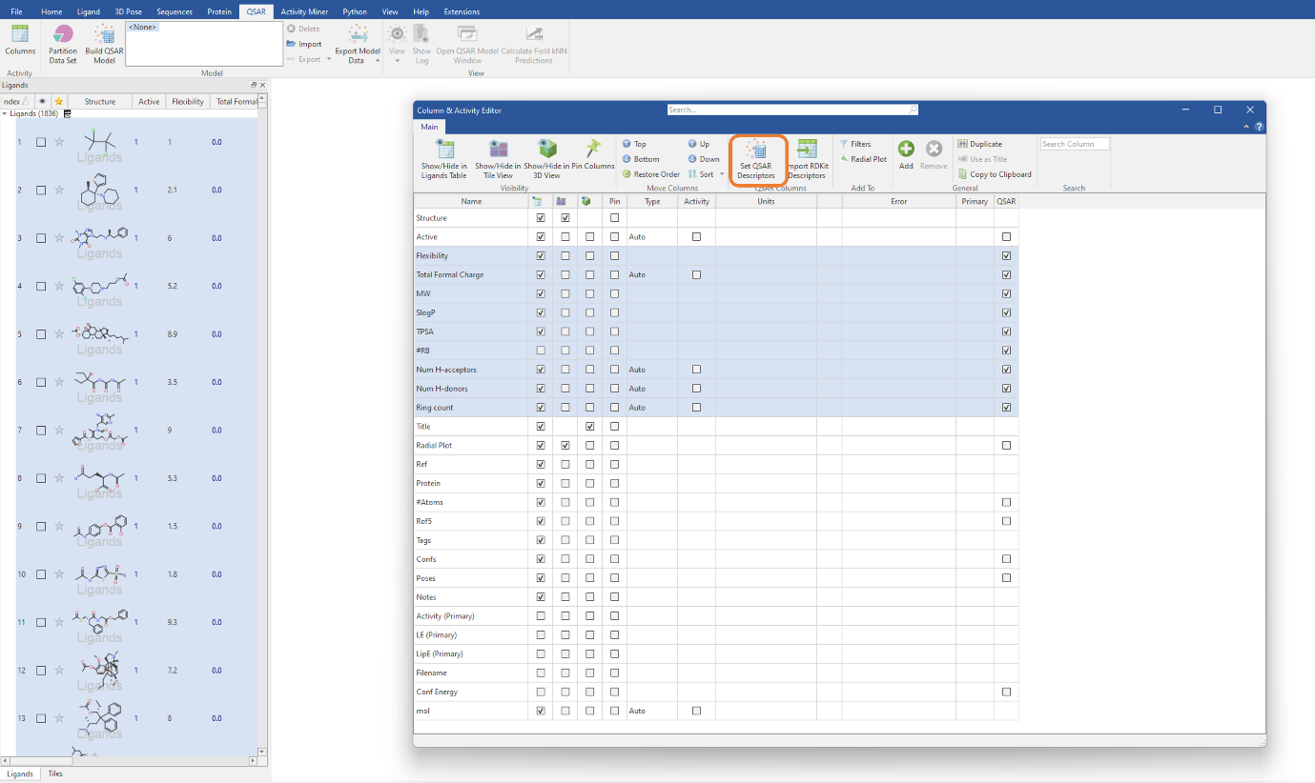Launch Build QSAR Model
This screenshot has height=783, width=1315.
coord(104,45)
